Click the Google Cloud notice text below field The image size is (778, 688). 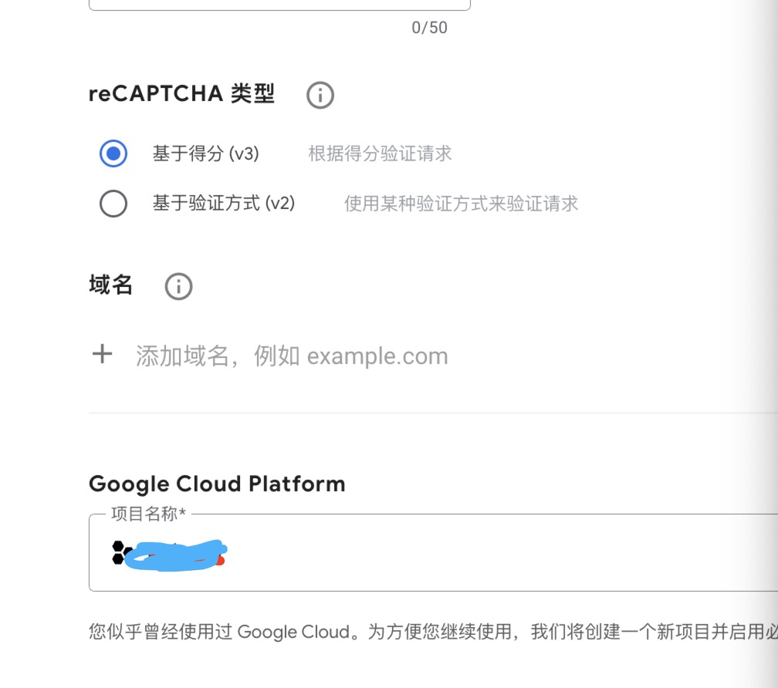pyautogui.click(x=433, y=632)
